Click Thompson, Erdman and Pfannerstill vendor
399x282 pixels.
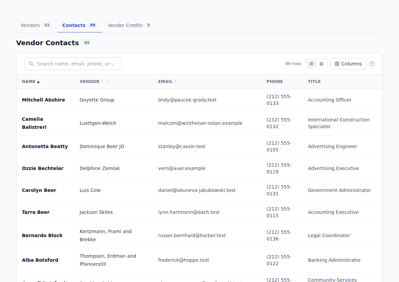(108, 260)
